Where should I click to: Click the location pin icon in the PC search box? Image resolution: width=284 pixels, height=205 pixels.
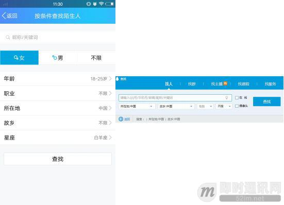tap(226, 98)
